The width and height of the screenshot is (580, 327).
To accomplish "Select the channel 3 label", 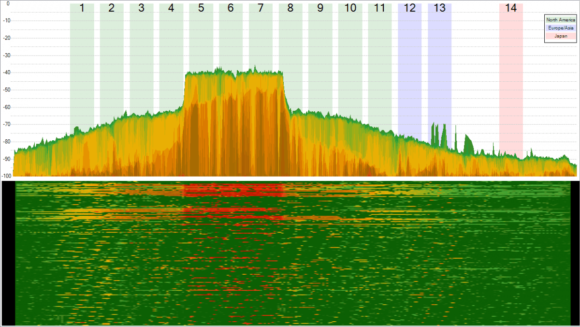I will [x=141, y=8].
